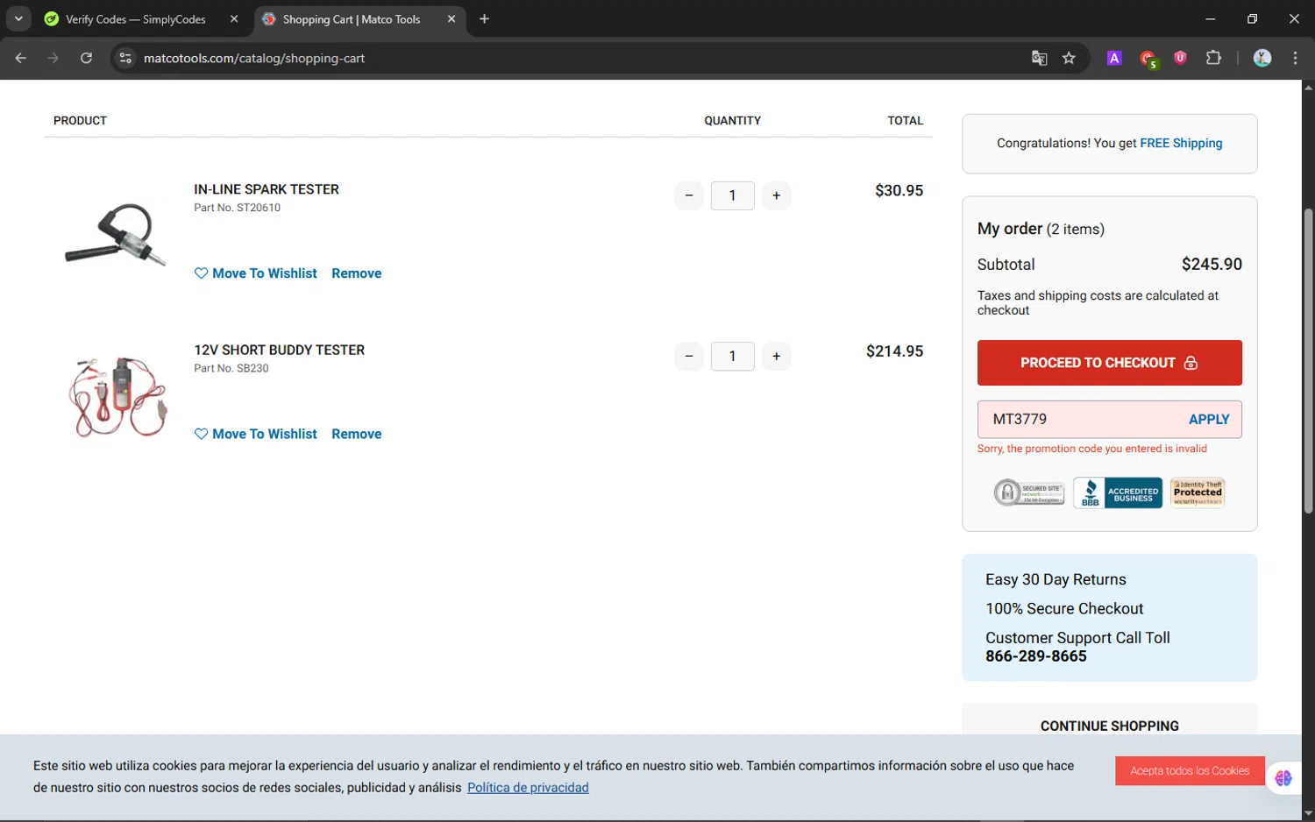Click the subtotal amount $245.90
Image resolution: width=1315 pixels, height=822 pixels.
pyautogui.click(x=1212, y=264)
